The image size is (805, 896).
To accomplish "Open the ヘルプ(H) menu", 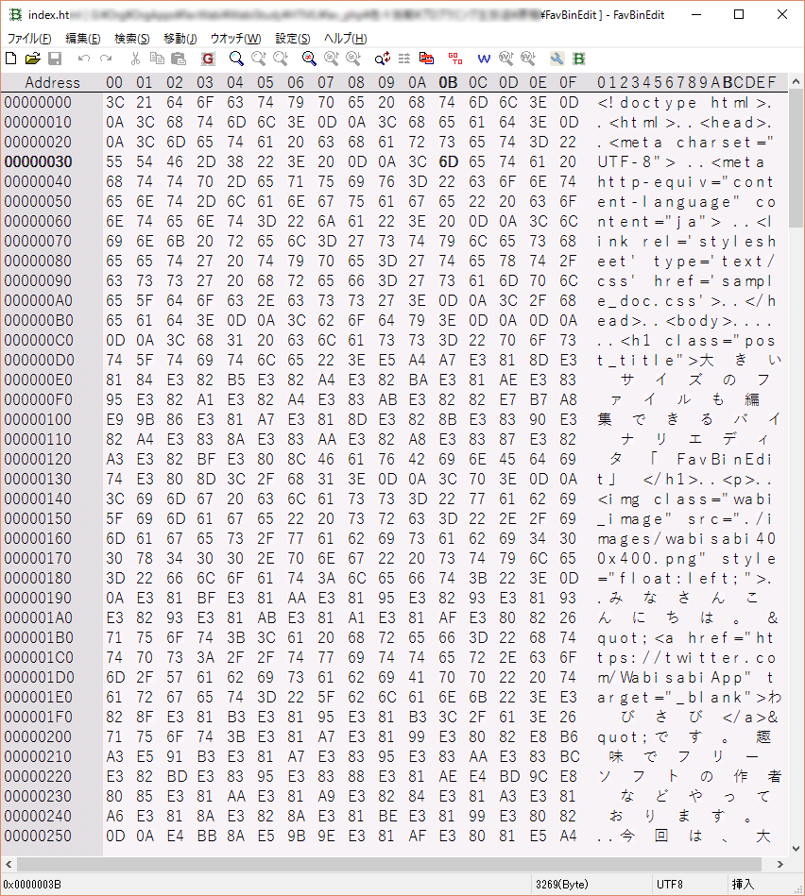I will tap(345, 39).
